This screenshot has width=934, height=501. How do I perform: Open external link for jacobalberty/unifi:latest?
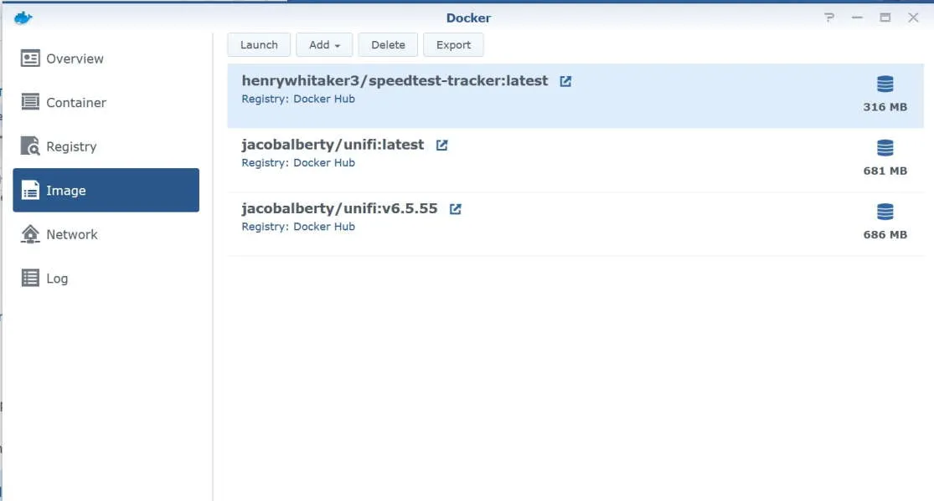point(441,144)
